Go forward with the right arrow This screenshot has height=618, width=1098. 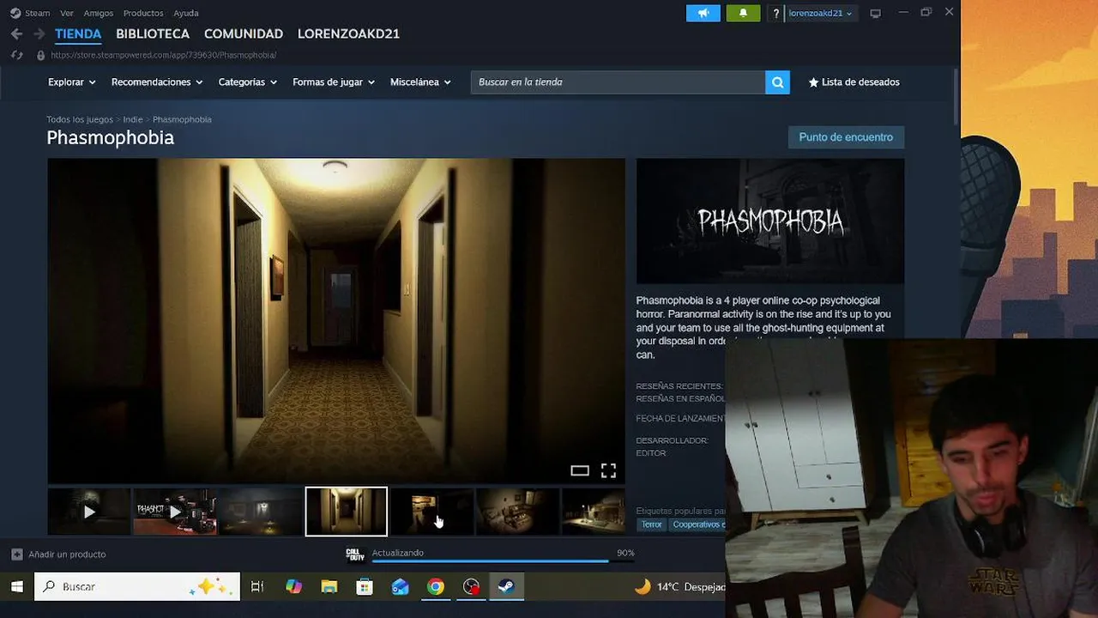pos(39,34)
